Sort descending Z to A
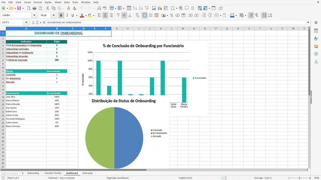Image resolution: width=321 pixels, height=180 pixels. tap(141, 8)
